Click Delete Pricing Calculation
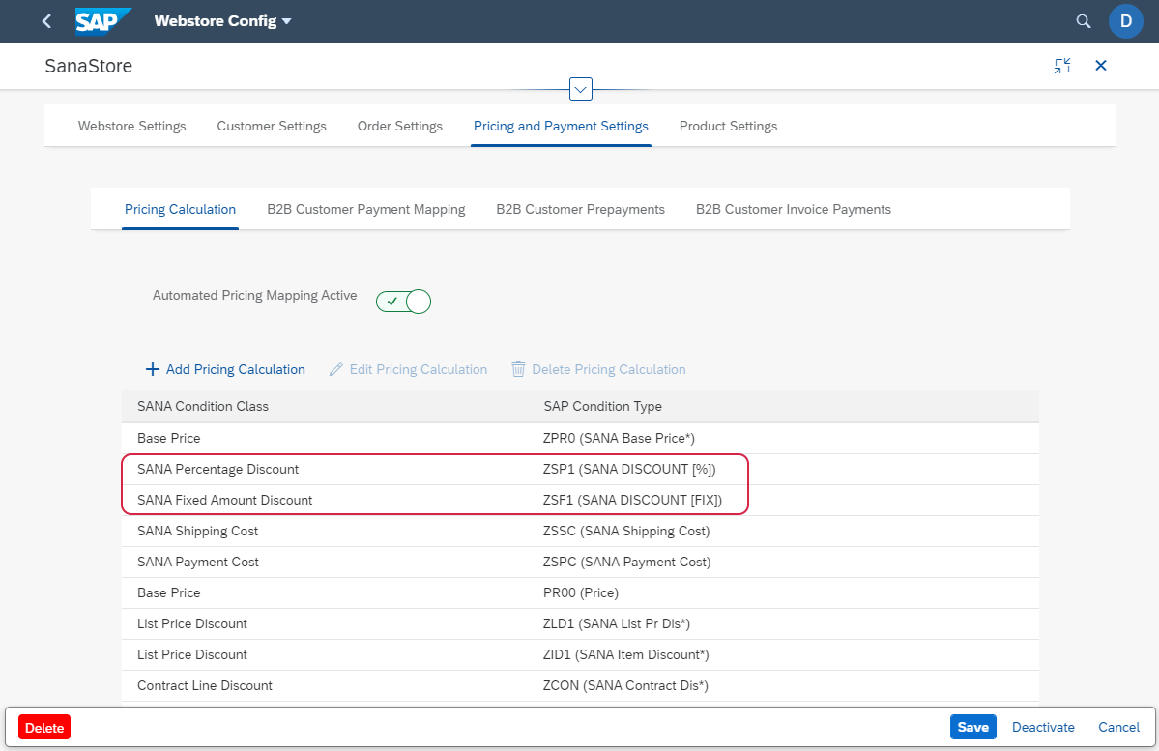Viewport: 1159px width, 751px height. tap(598, 369)
